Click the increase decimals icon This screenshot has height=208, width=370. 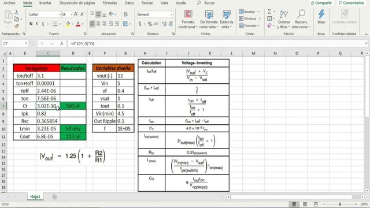(164, 24)
